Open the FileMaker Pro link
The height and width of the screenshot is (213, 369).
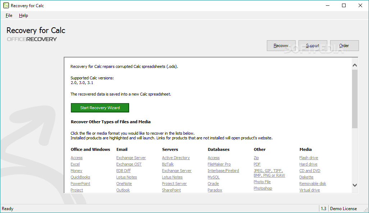(x=219, y=164)
